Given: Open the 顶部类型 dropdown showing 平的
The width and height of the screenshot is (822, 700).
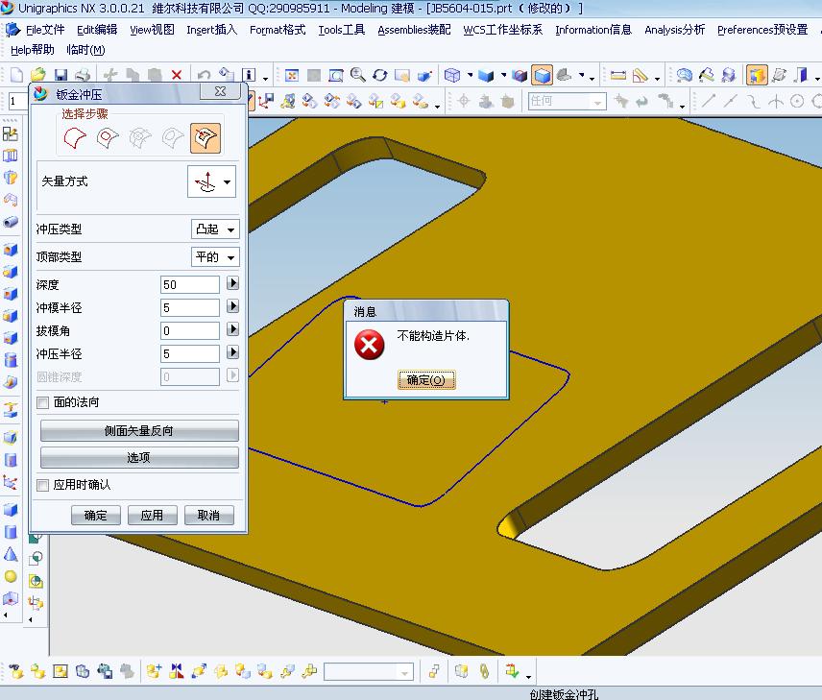Looking at the screenshot, I should (215, 257).
